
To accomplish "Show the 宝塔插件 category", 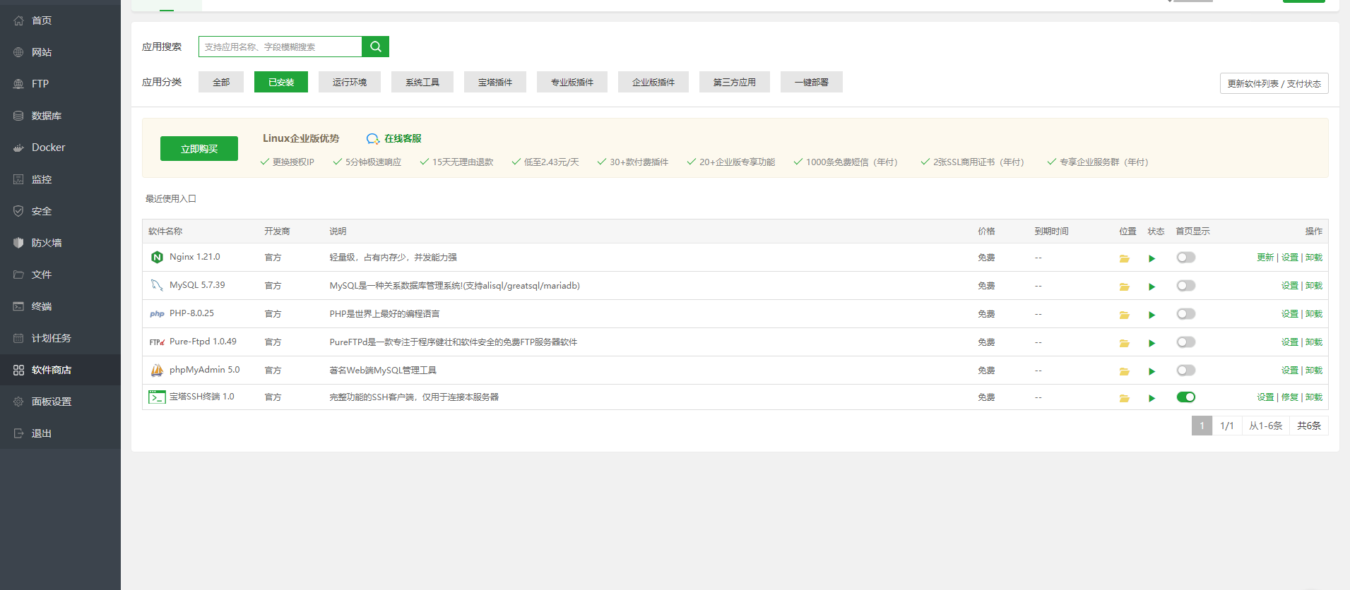I will 495,82.
